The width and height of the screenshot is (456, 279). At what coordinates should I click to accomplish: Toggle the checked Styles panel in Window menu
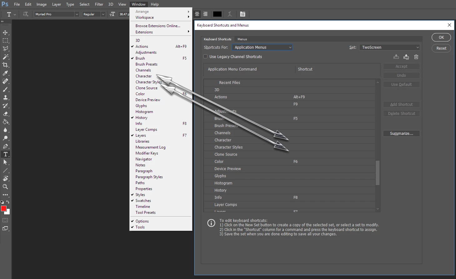pyautogui.click(x=161, y=195)
